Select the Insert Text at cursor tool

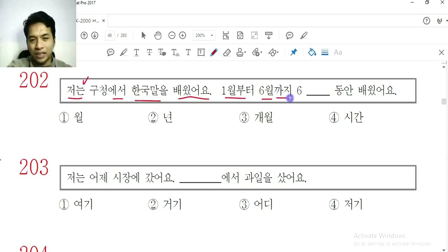[175, 52]
